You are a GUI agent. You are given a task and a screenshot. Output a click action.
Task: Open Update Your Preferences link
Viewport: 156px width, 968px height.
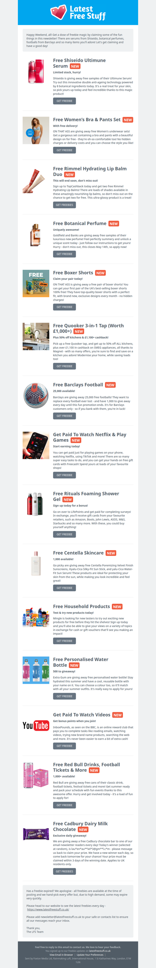(90, 955)
